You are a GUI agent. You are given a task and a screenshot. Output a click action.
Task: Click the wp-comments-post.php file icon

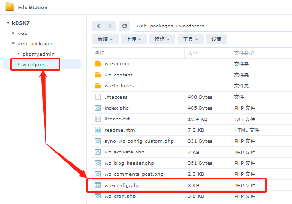[98, 174]
